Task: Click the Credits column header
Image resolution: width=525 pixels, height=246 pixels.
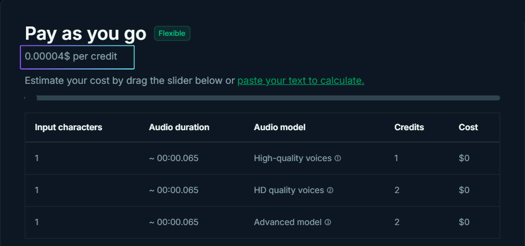Action: tap(409, 127)
